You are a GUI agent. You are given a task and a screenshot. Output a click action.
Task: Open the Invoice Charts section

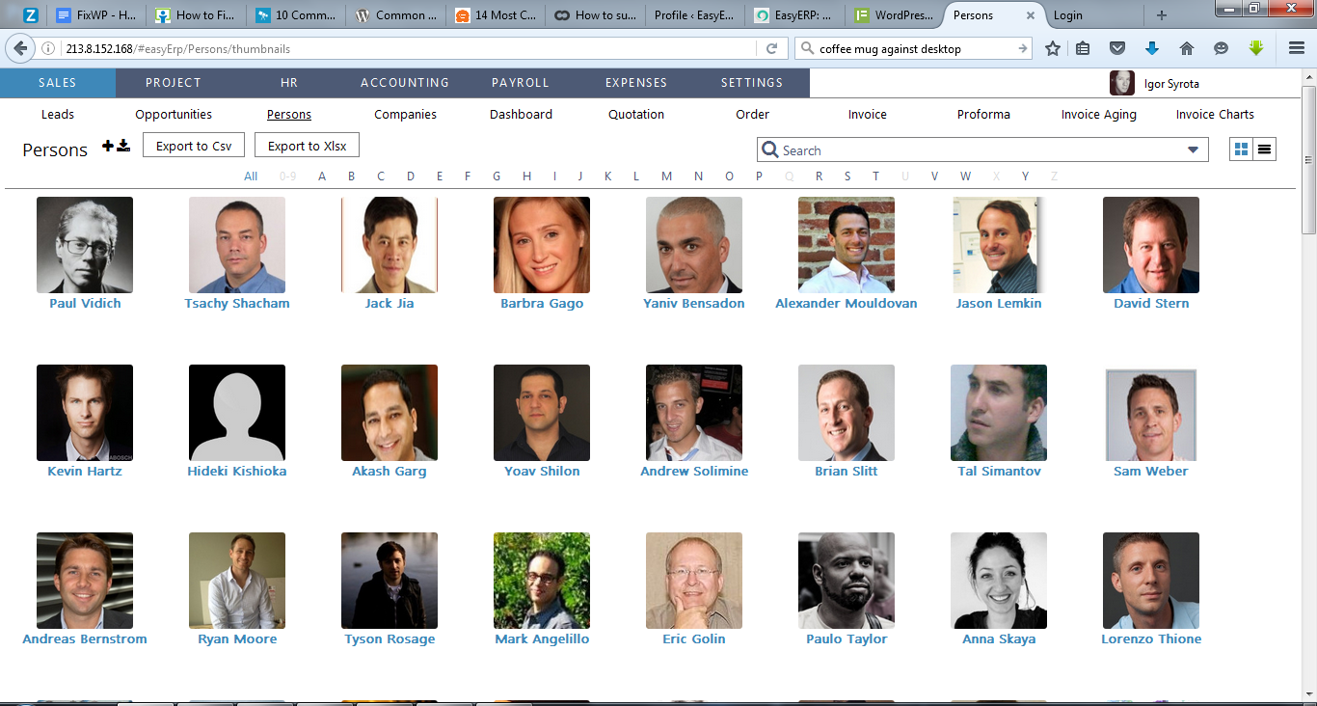1215,114
